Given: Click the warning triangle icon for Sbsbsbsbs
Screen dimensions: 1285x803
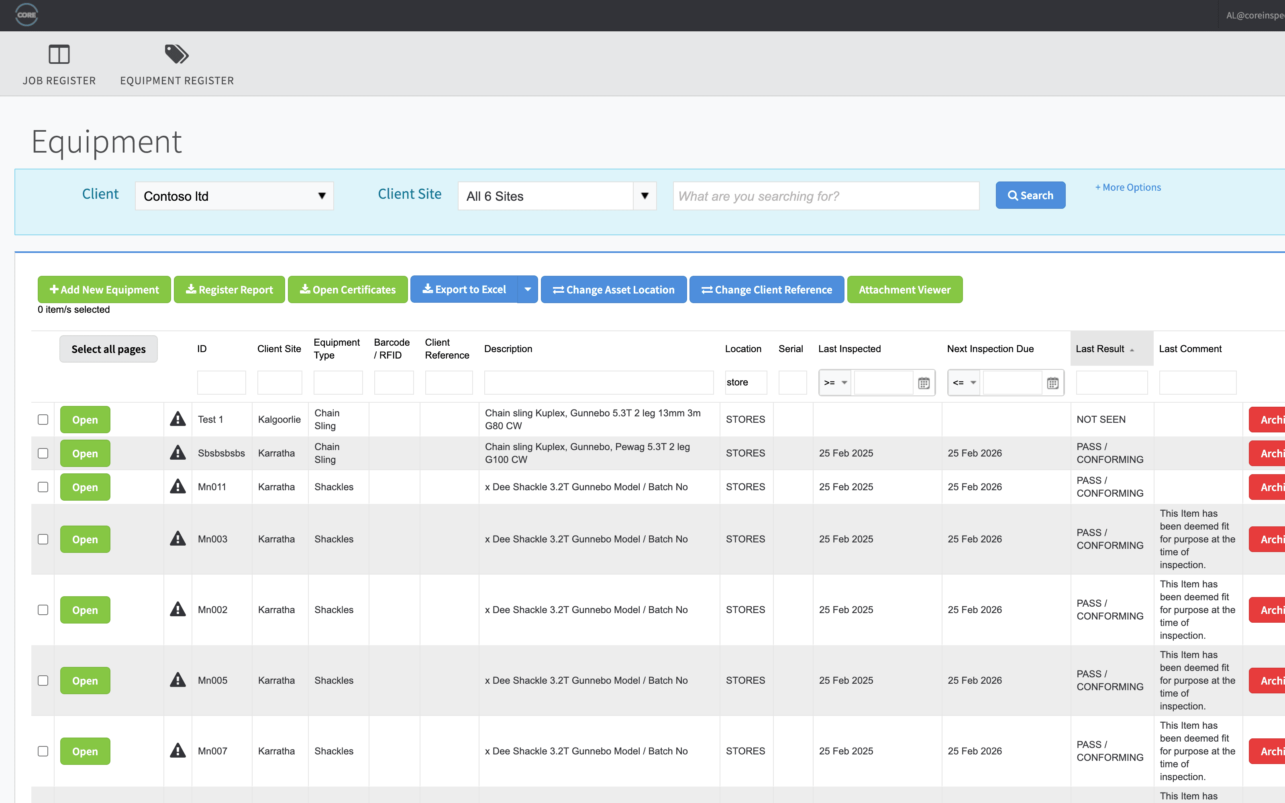Looking at the screenshot, I should [x=178, y=453].
